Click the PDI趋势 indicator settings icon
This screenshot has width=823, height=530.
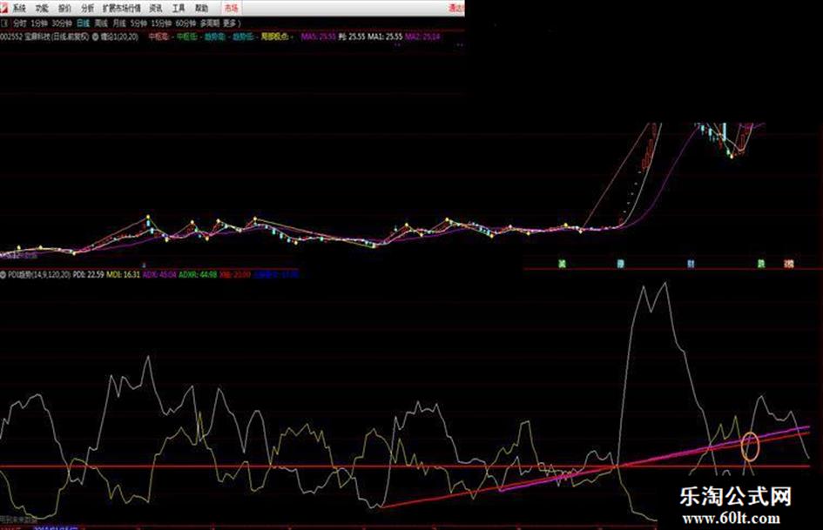tap(3, 273)
